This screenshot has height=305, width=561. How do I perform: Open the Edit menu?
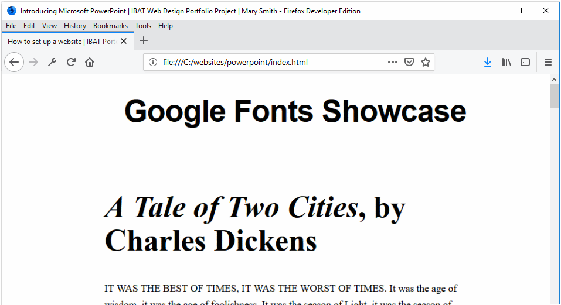29,26
